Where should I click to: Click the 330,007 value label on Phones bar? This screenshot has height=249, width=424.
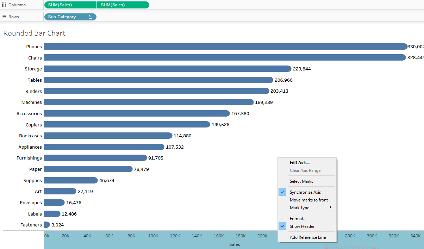[416, 46]
